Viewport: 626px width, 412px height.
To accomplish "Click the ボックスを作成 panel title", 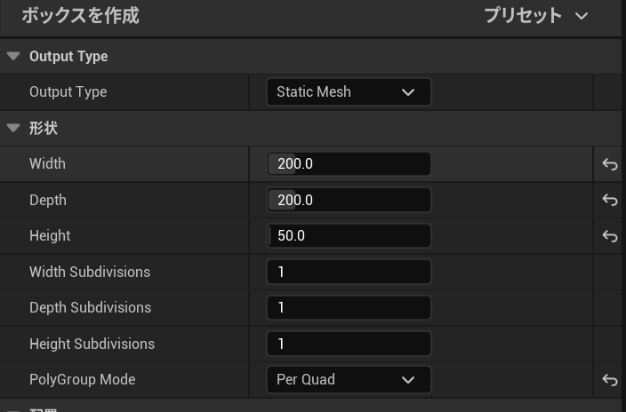I will (80, 16).
